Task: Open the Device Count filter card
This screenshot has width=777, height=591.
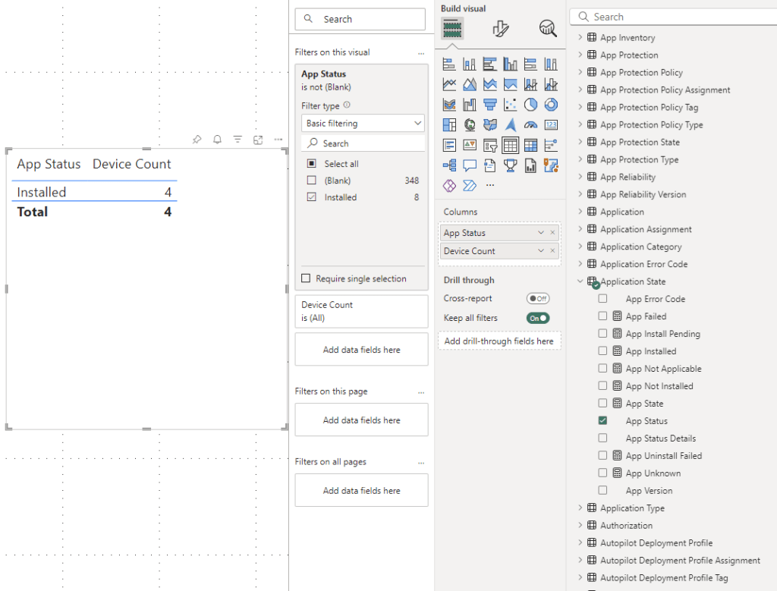Action: [x=362, y=312]
